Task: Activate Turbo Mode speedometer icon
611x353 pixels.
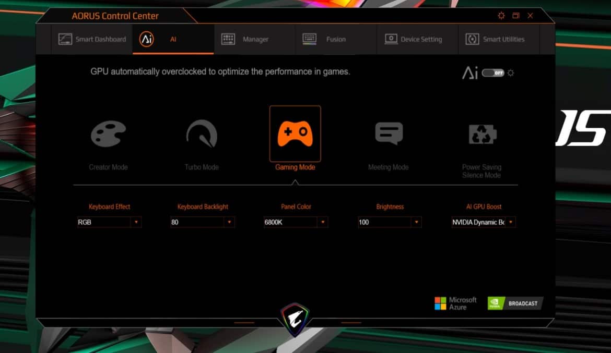Action: (x=202, y=135)
